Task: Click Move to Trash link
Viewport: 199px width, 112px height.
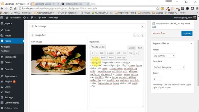Action: 159,33
